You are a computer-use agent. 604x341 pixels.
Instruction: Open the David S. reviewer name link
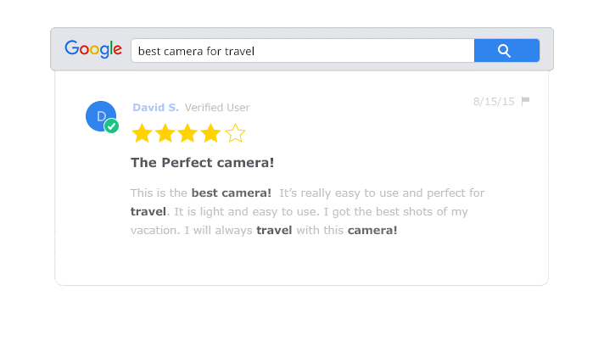155,108
